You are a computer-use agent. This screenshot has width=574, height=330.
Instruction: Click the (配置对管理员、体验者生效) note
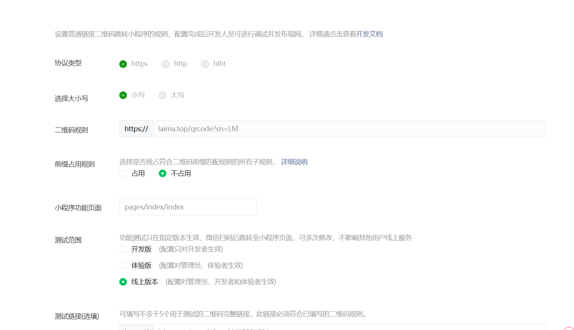pyautogui.click(x=201, y=266)
